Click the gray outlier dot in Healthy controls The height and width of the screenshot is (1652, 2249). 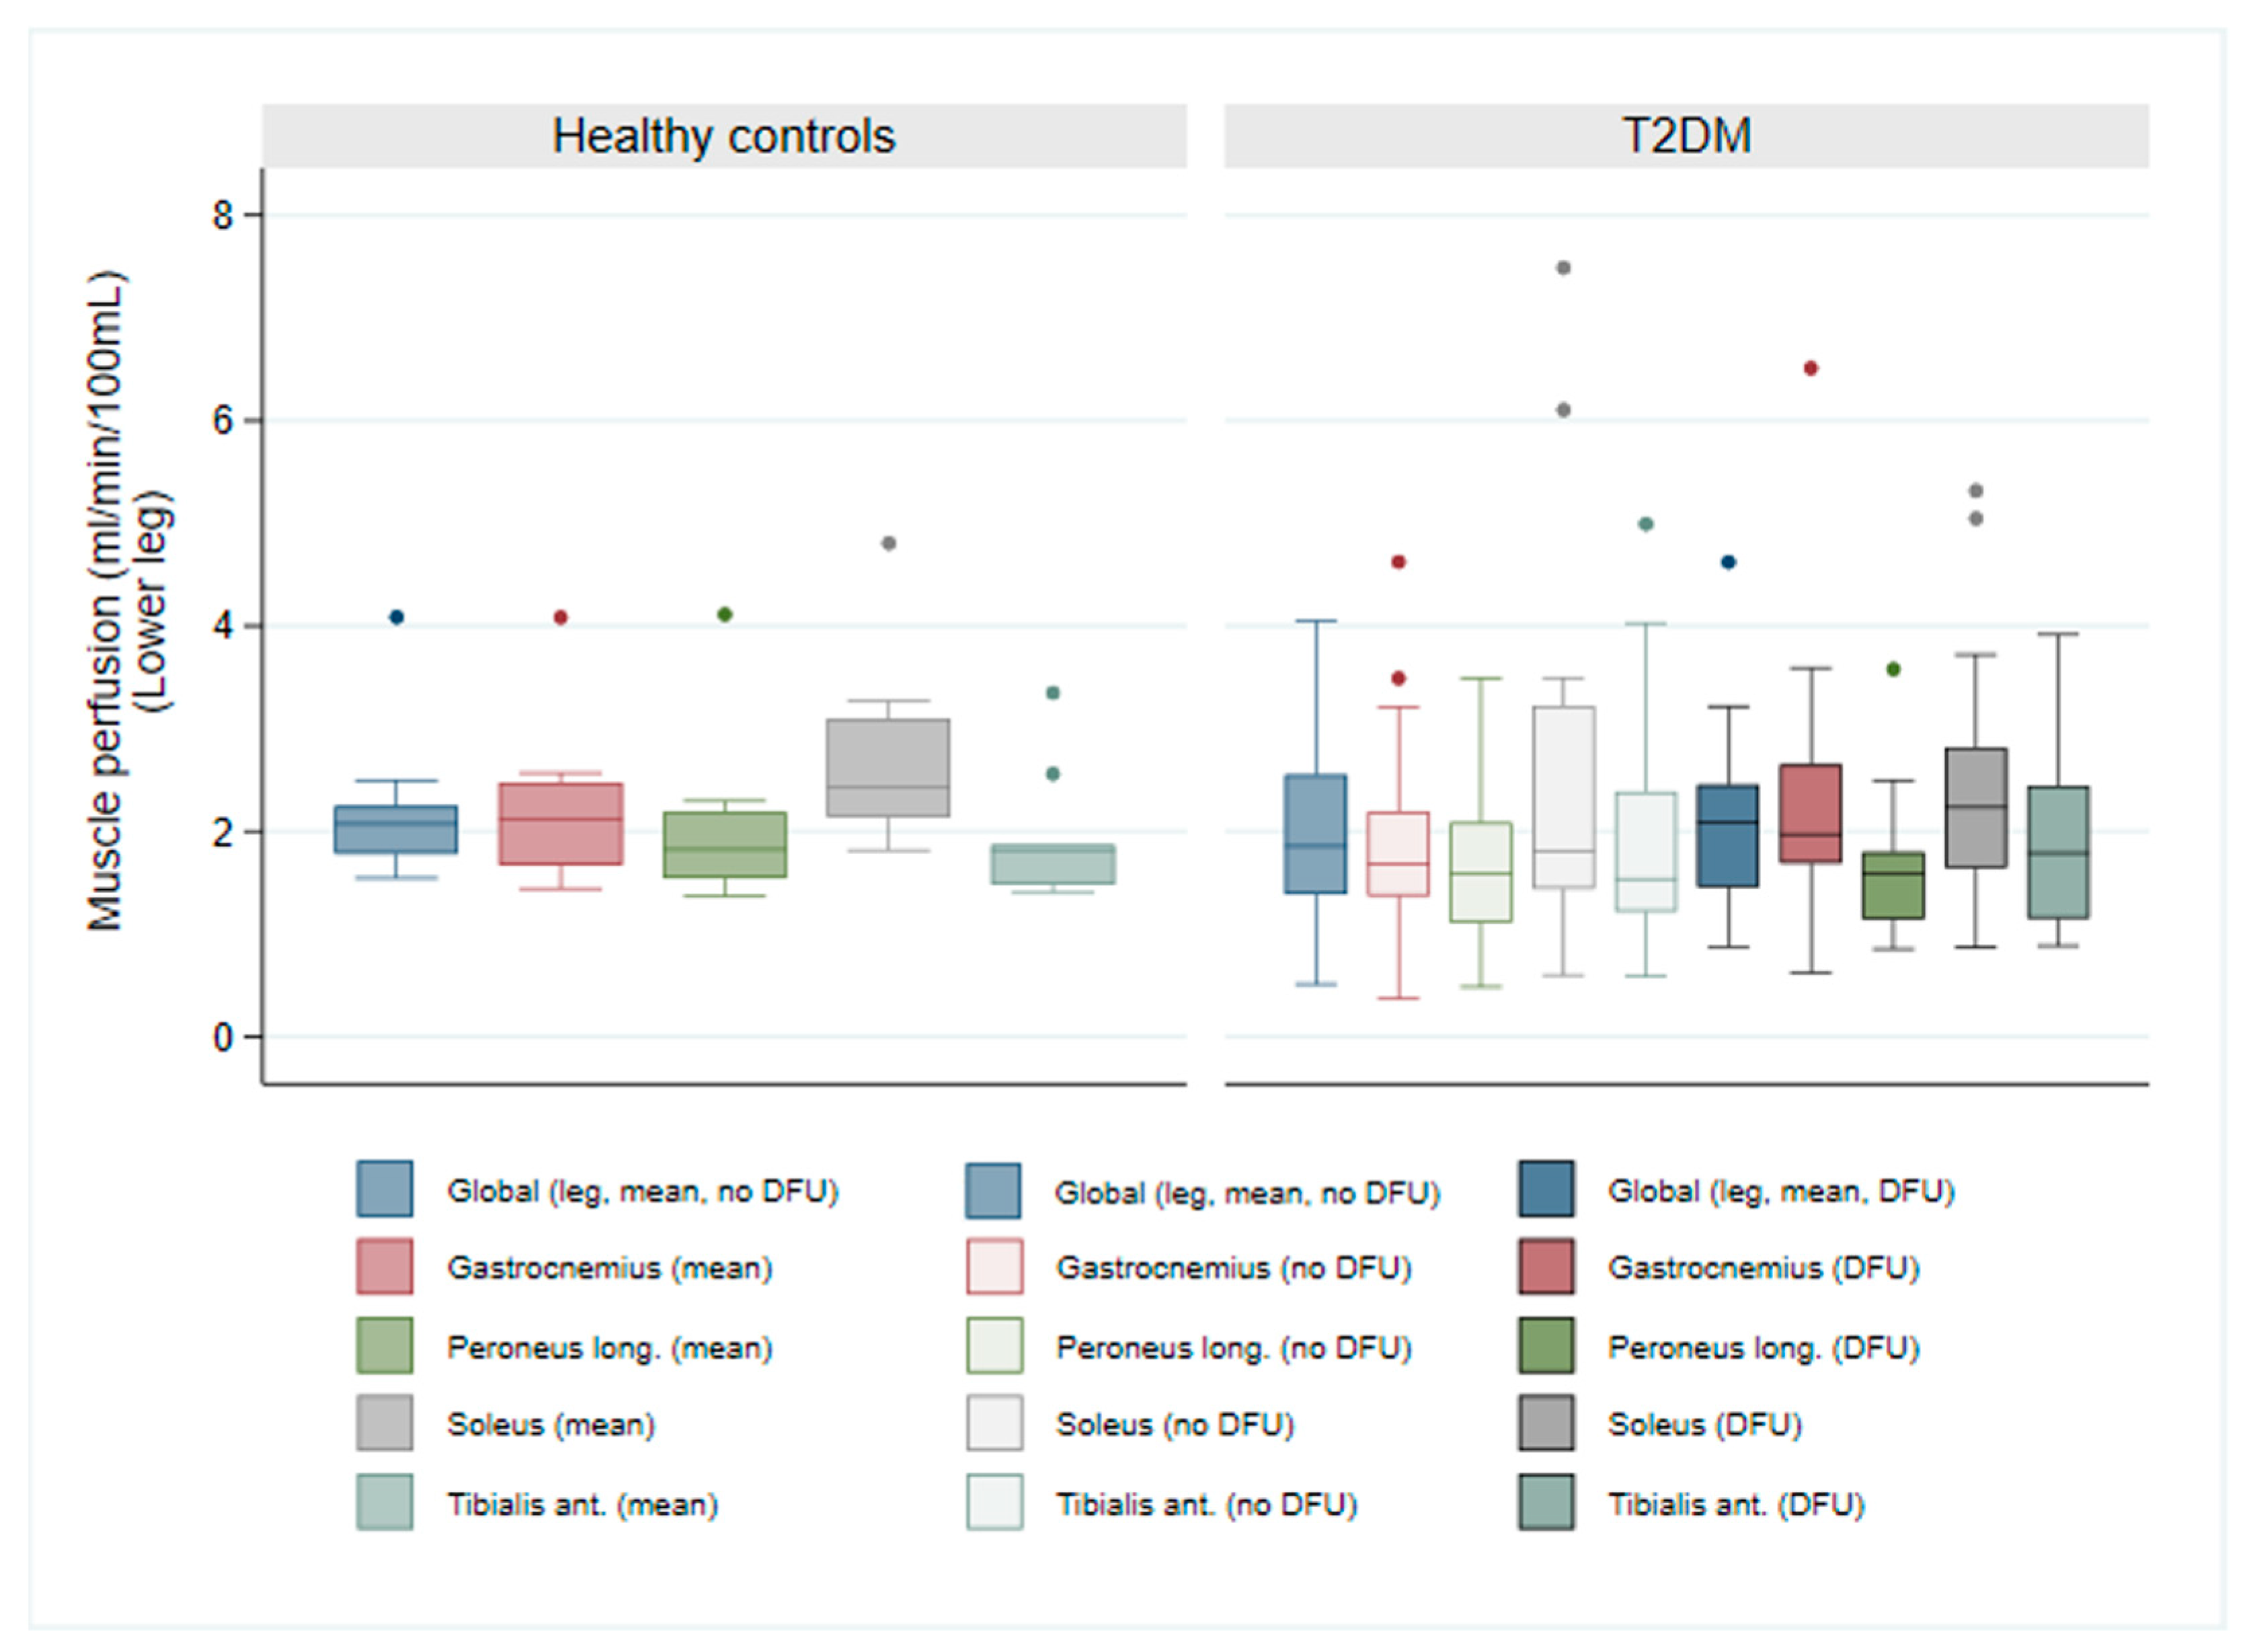(888, 543)
